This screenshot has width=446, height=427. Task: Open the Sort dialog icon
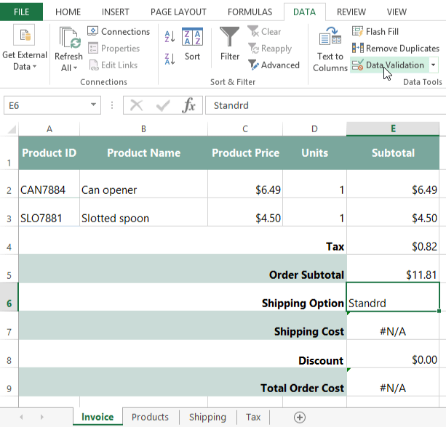(192, 38)
